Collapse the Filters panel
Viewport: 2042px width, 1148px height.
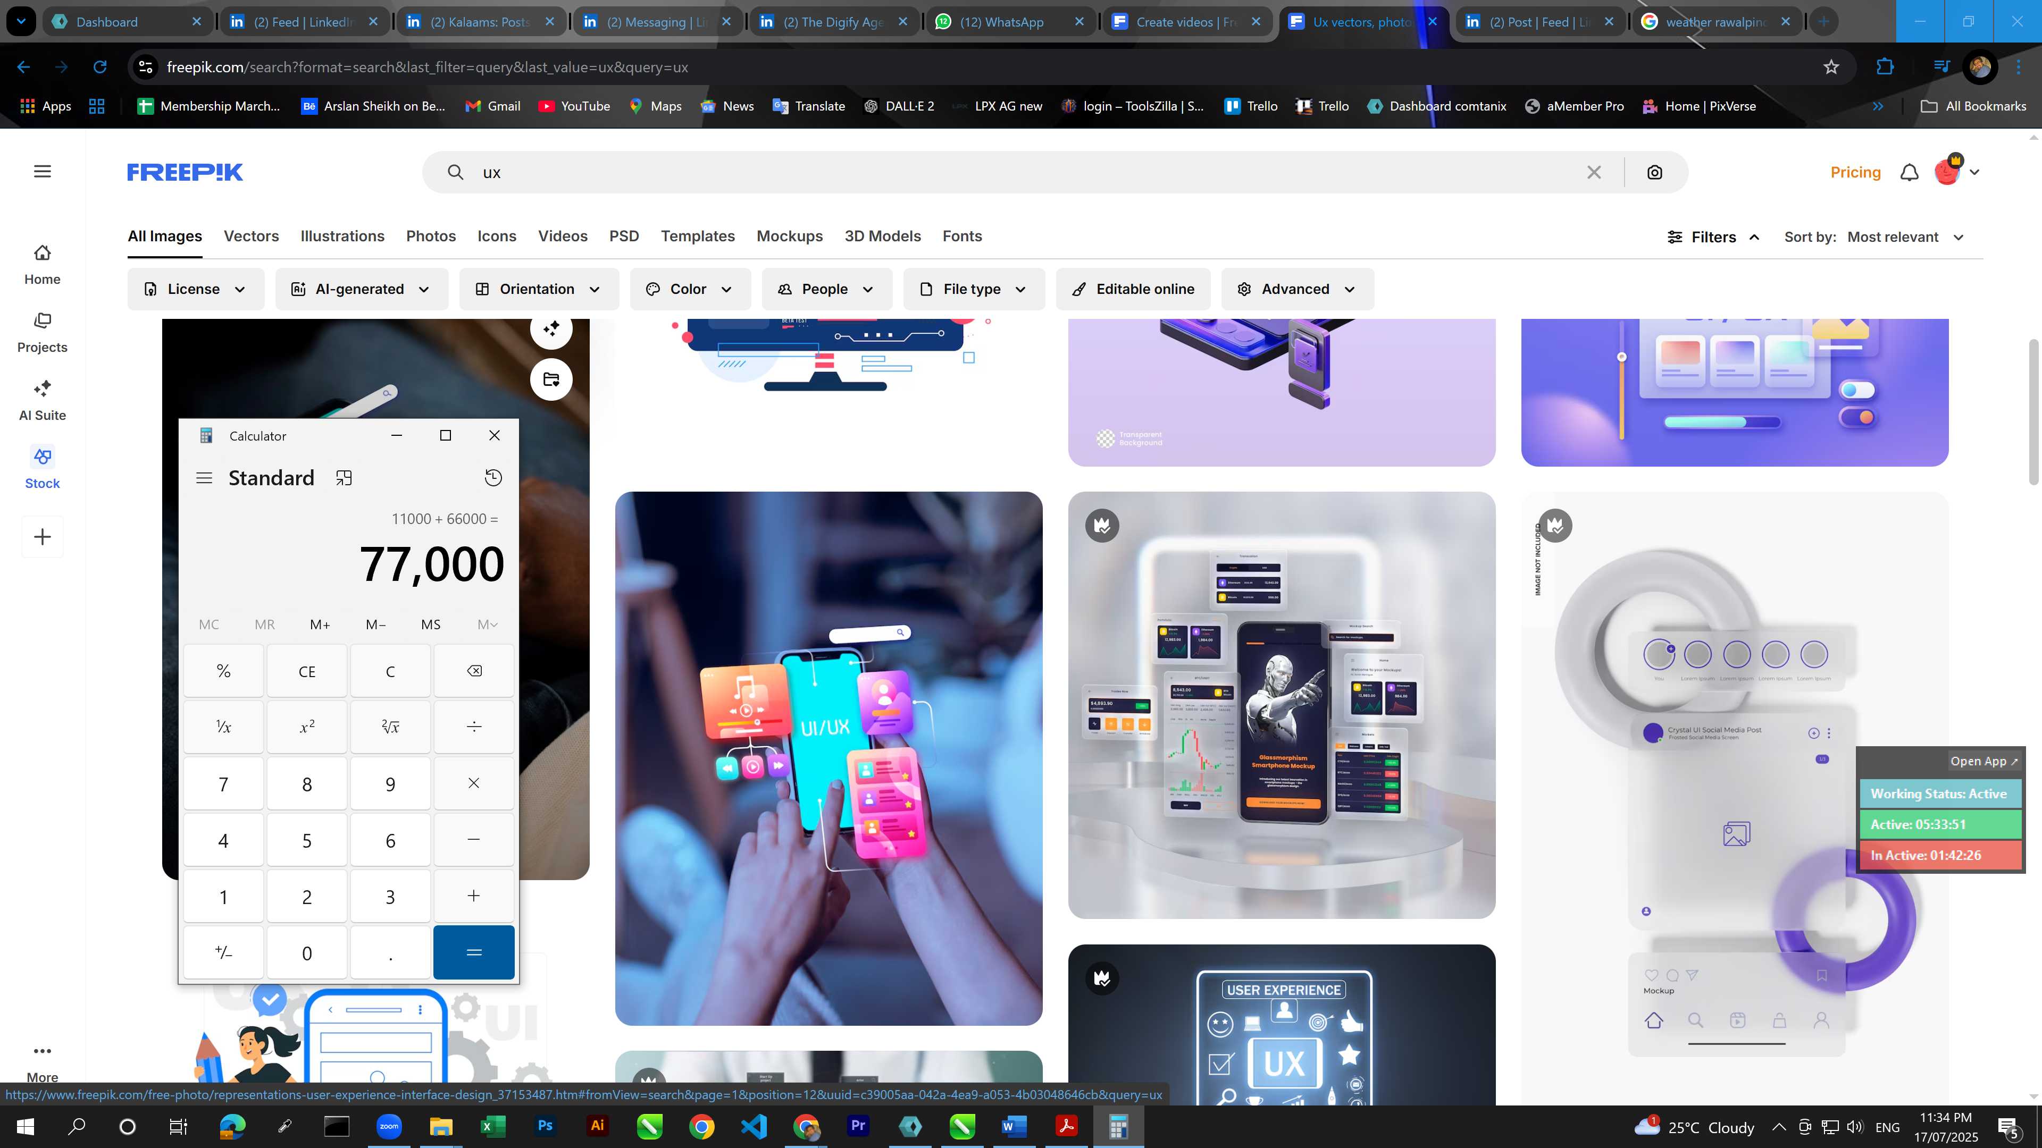(1714, 237)
